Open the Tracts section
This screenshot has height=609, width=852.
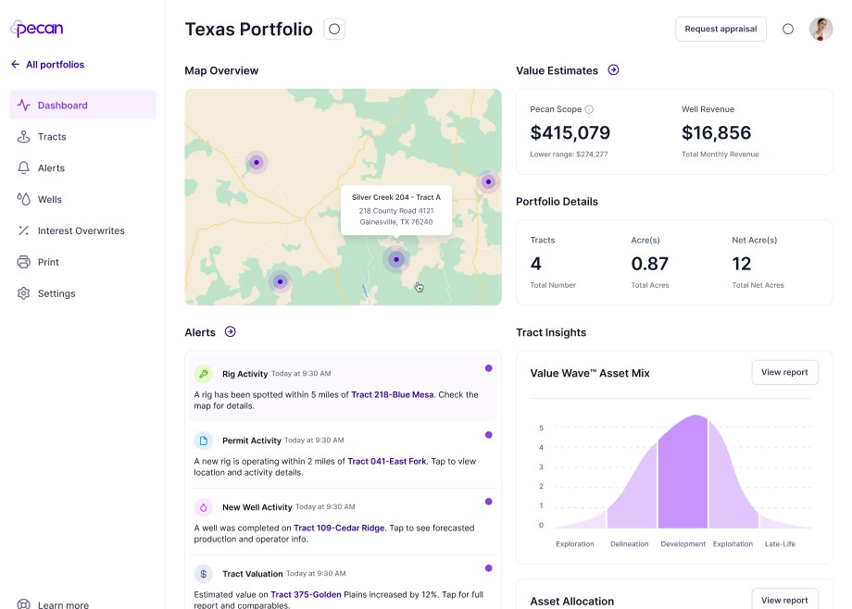point(82,137)
